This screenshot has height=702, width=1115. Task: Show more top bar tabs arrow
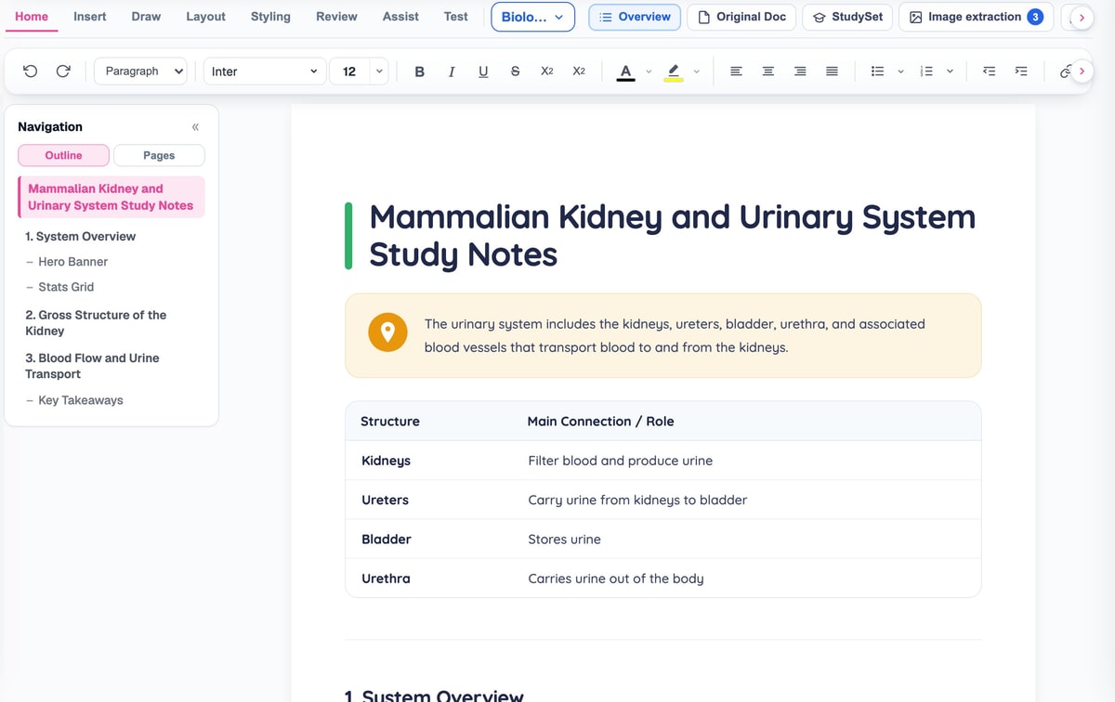point(1082,18)
